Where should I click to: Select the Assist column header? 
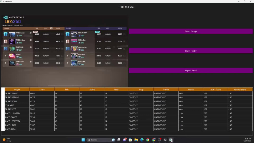[117, 89]
